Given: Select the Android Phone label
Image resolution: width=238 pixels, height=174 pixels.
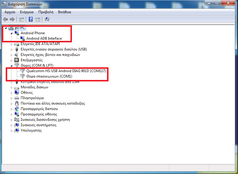Looking at the screenshot, I should point(33,33).
